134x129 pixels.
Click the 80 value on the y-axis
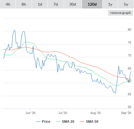[x=129, y=29]
